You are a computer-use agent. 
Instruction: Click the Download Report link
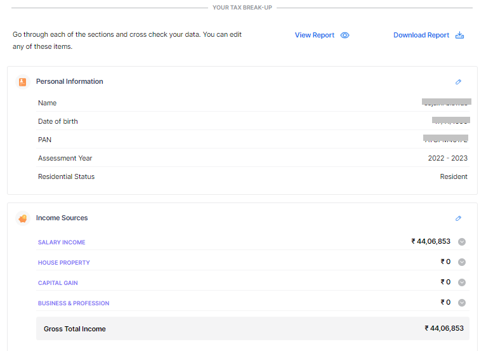pos(421,36)
